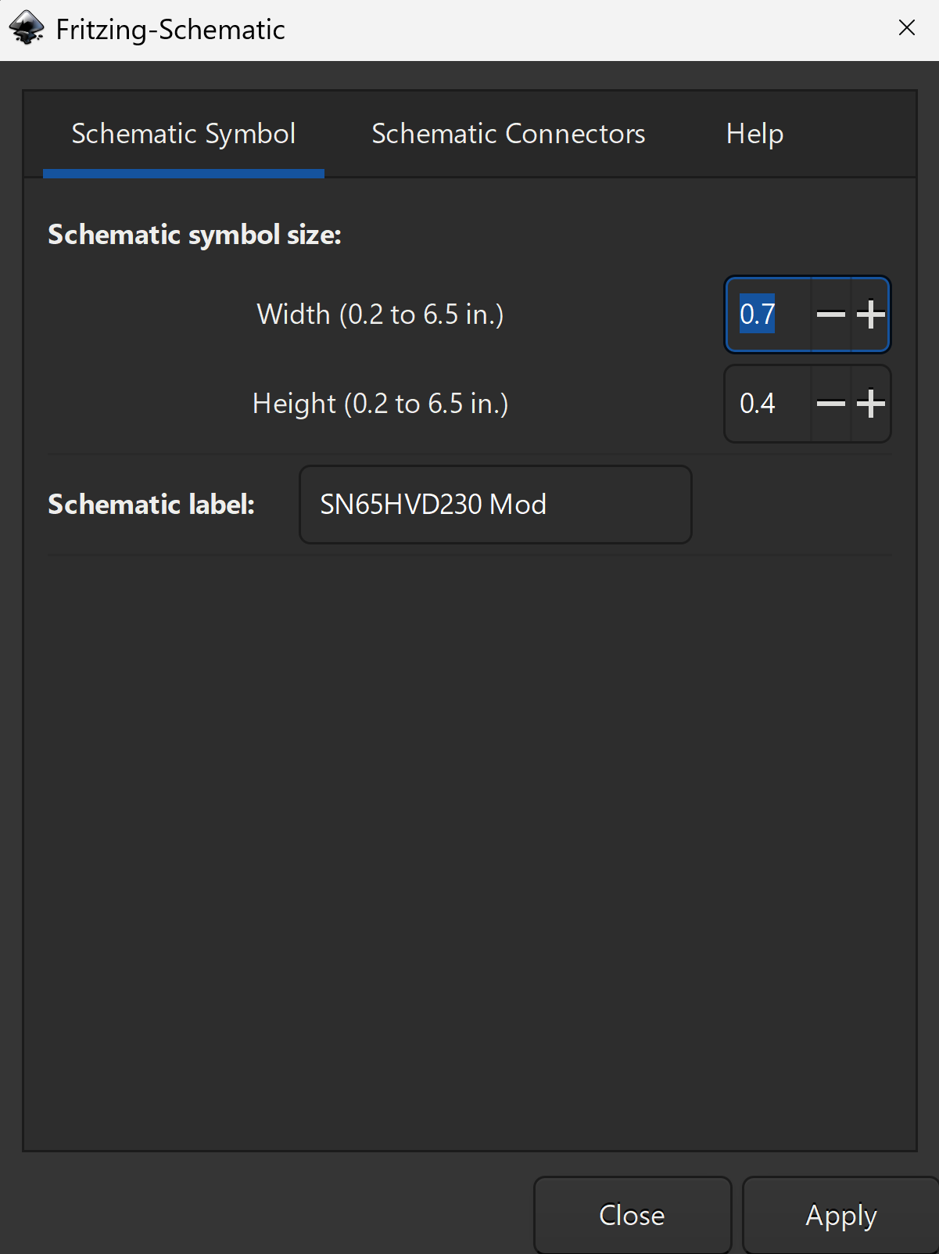The image size is (939, 1254).
Task: Click the "Schematic symbol size:" heading
Action: (x=195, y=235)
